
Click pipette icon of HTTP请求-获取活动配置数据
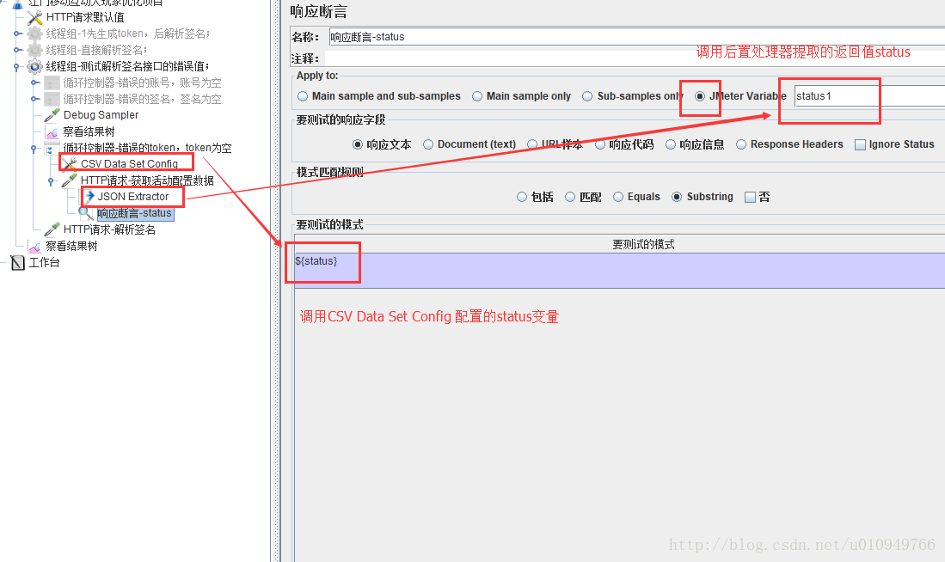[70, 180]
